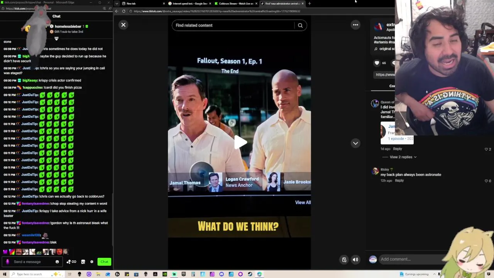Viewport: 494px width, 278px height.
Task: Switch to the Internet speed test Google tab
Action: [189, 3]
